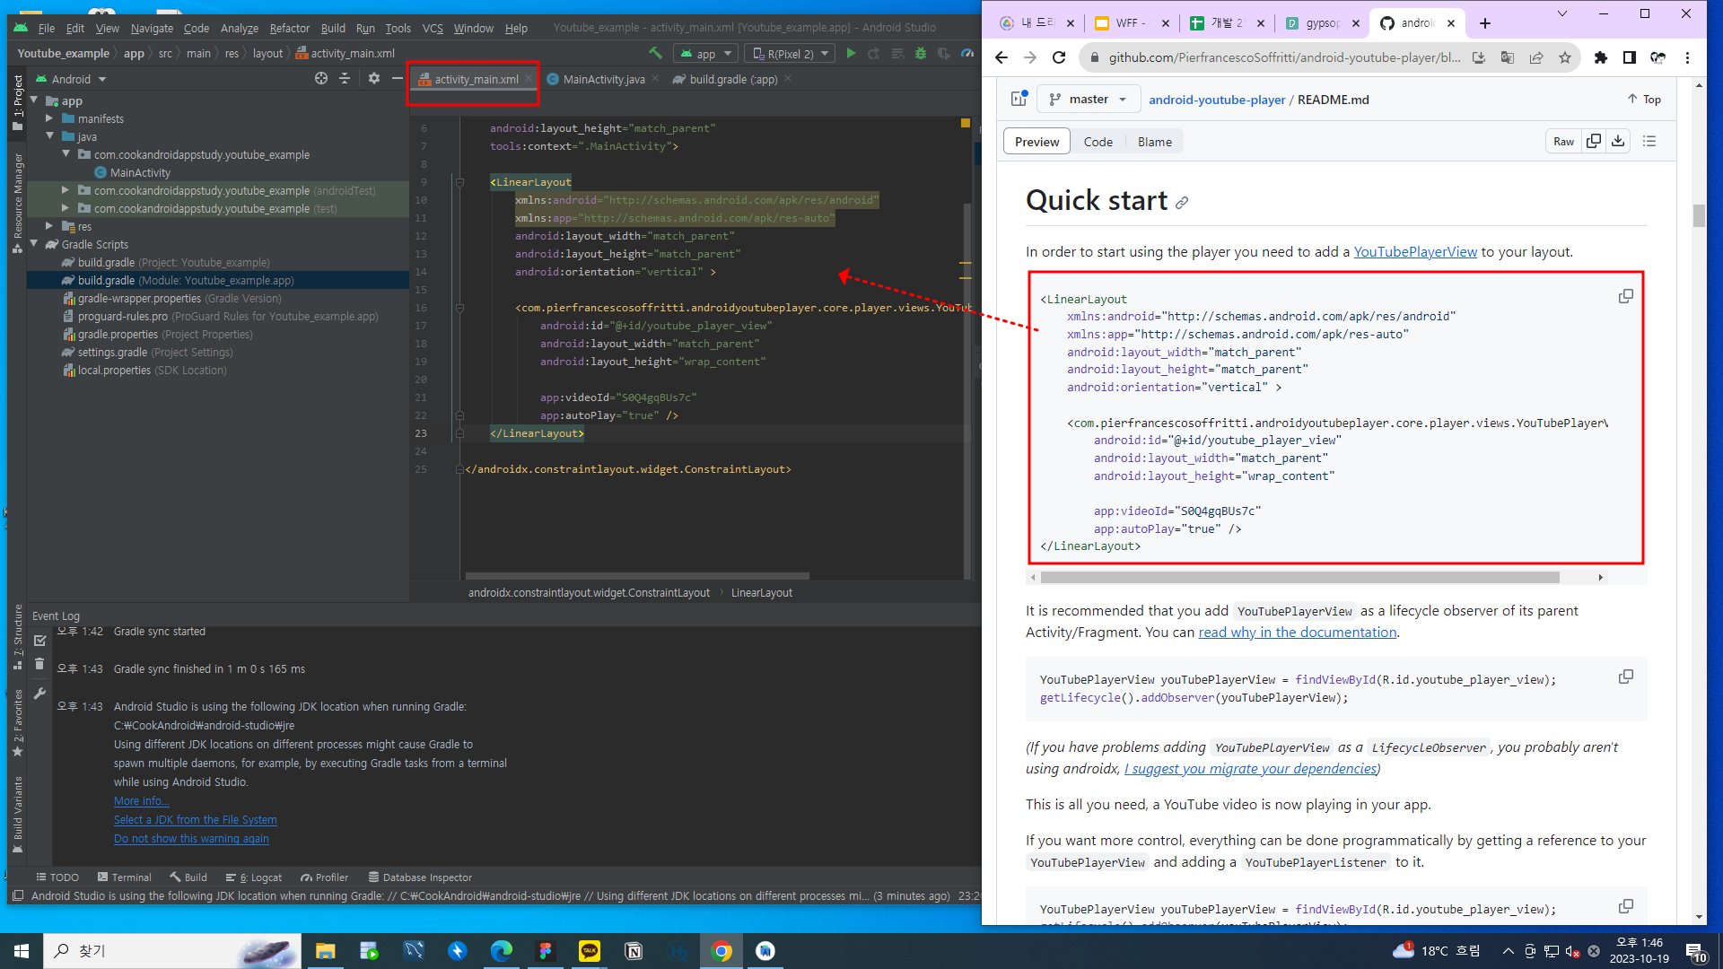
Task: Open the R(Pixel 2) device dropdown
Action: pos(791,54)
